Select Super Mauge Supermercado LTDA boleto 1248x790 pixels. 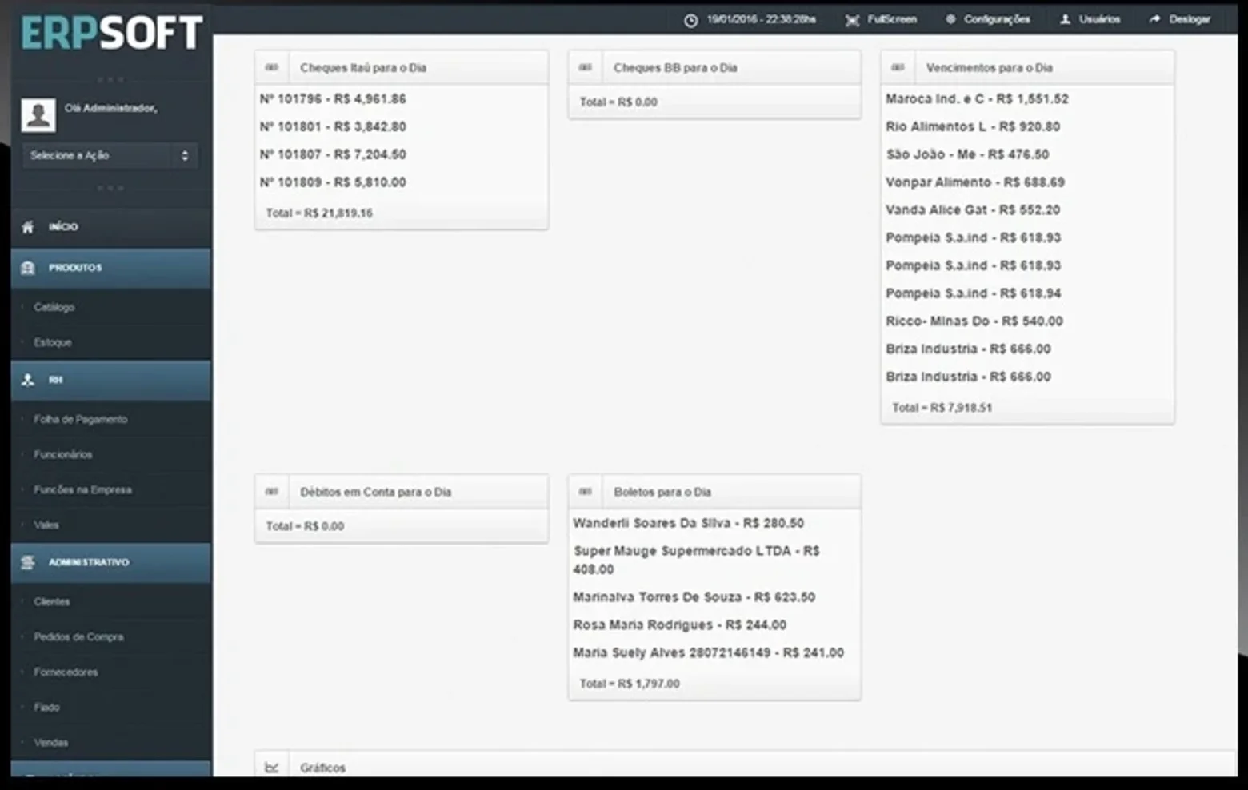[x=697, y=560]
